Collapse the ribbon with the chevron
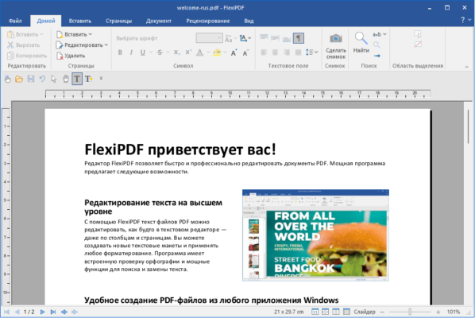The image size is (475, 318). pyautogui.click(x=467, y=67)
